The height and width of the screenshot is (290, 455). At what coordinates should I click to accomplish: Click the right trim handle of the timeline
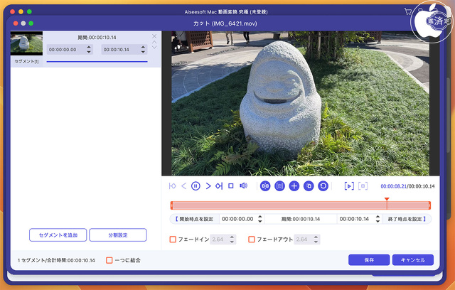tap(429, 205)
